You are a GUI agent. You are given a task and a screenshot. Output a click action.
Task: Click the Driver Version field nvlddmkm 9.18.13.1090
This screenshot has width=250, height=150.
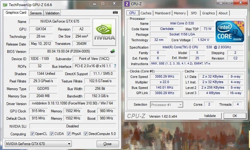[x=72, y=103]
